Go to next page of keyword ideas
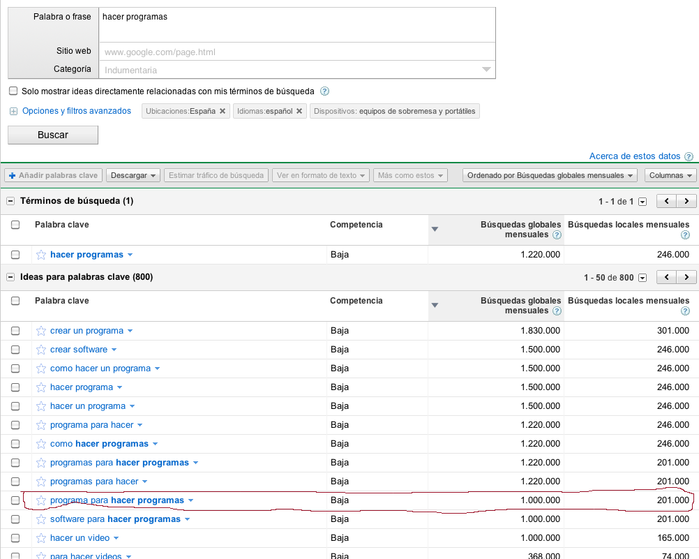699x559 pixels. coord(686,278)
